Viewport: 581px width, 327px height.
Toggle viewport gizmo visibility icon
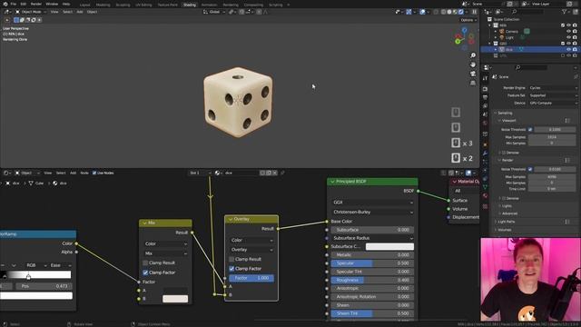point(409,12)
